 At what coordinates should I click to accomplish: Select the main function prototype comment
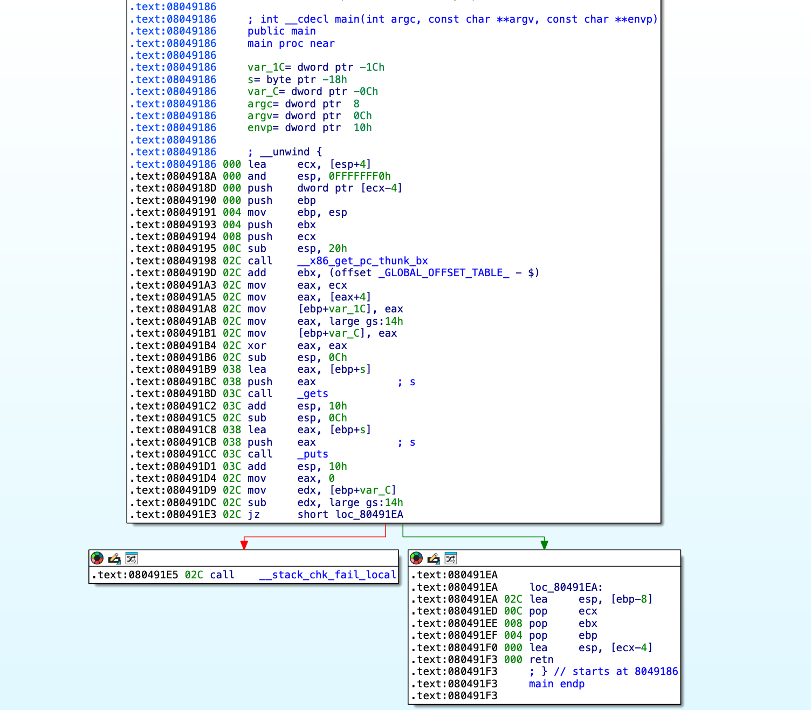coord(453,19)
